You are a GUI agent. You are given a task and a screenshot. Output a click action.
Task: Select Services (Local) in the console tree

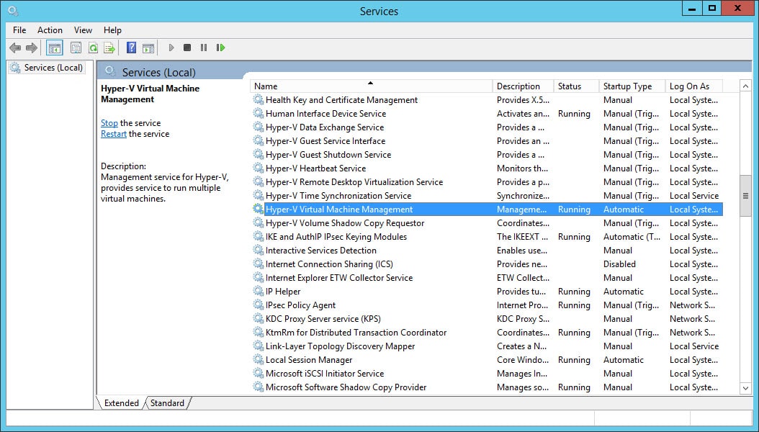(x=48, y=68)
